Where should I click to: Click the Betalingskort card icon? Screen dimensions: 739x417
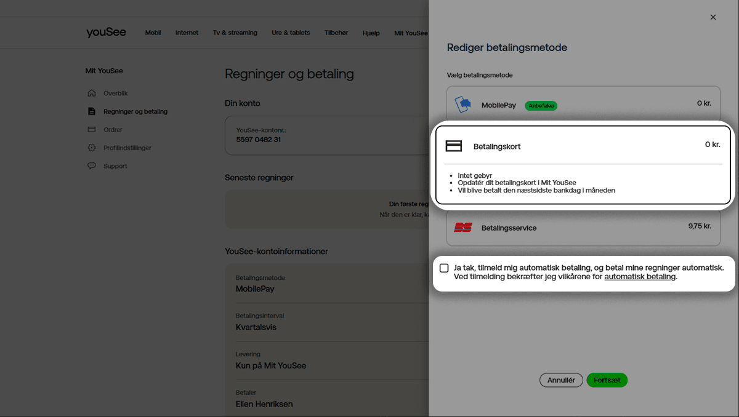454,146
